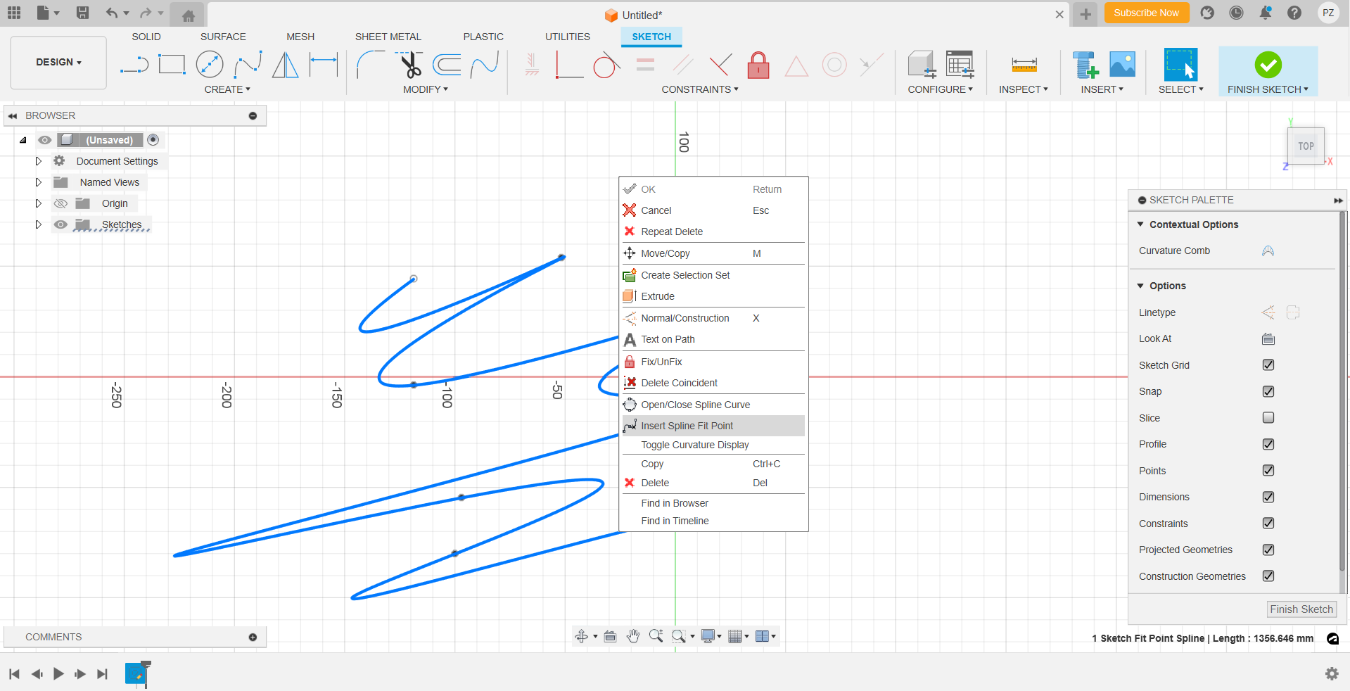The width and height of the screenshot is (1350, 691).
Task: Click the Insert Image icon
Action: (1122, 65)
